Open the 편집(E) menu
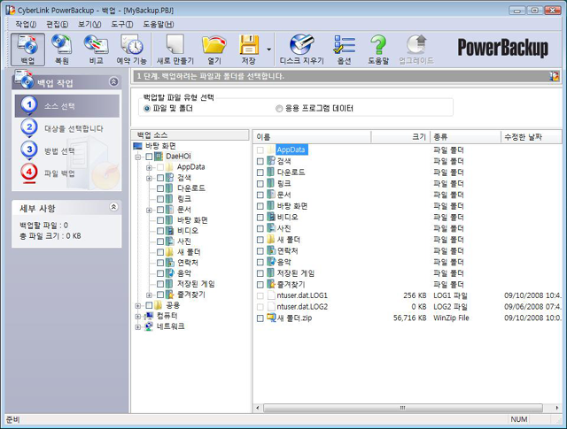 [x=57, y=24]
